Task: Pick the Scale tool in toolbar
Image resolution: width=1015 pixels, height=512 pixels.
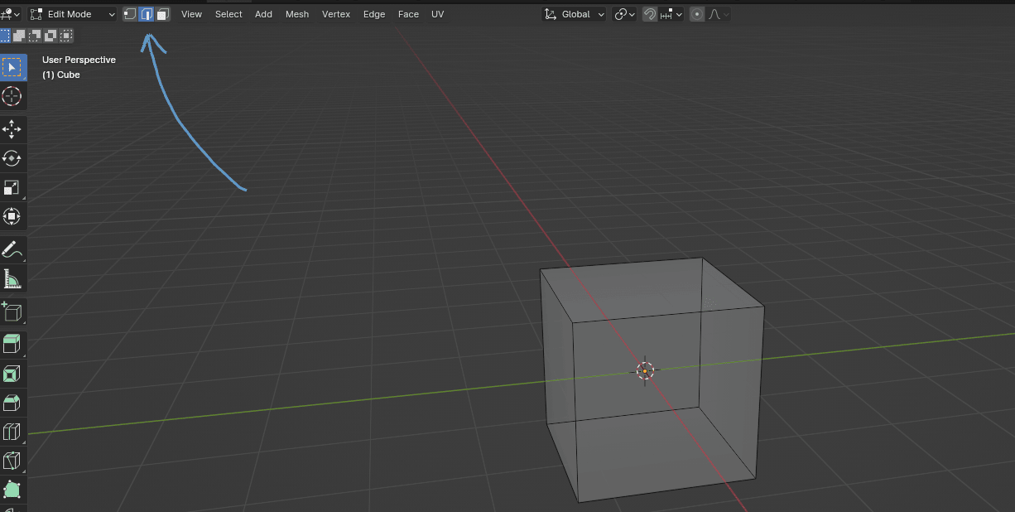Action: point(12,187)
